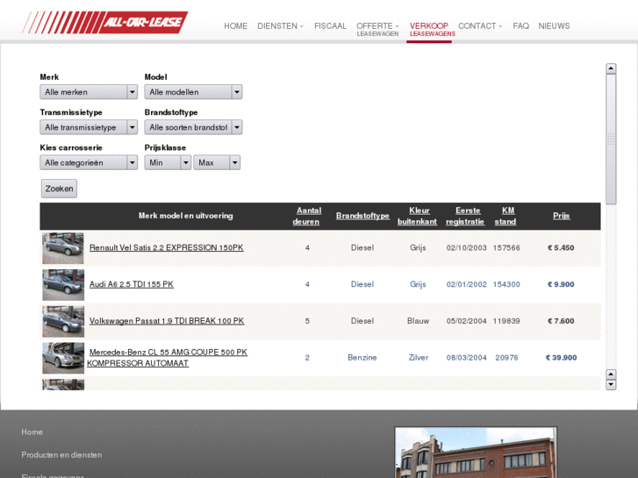Viewport: 638px width, 478px height.
Task: Click registration date 02/10/2003
Action: [x=466, y=247]
